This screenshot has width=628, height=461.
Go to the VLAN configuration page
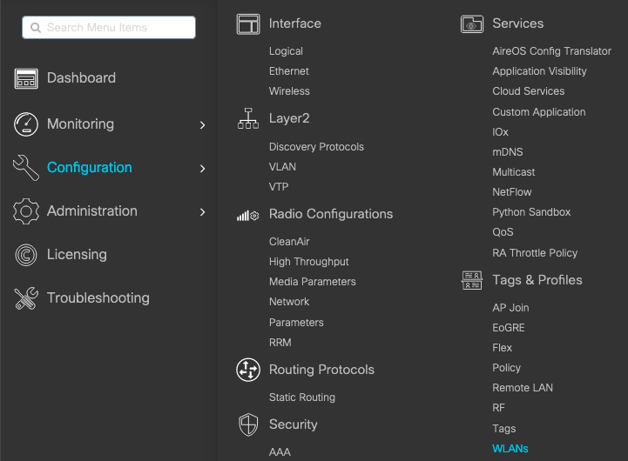tap(282, 167)
